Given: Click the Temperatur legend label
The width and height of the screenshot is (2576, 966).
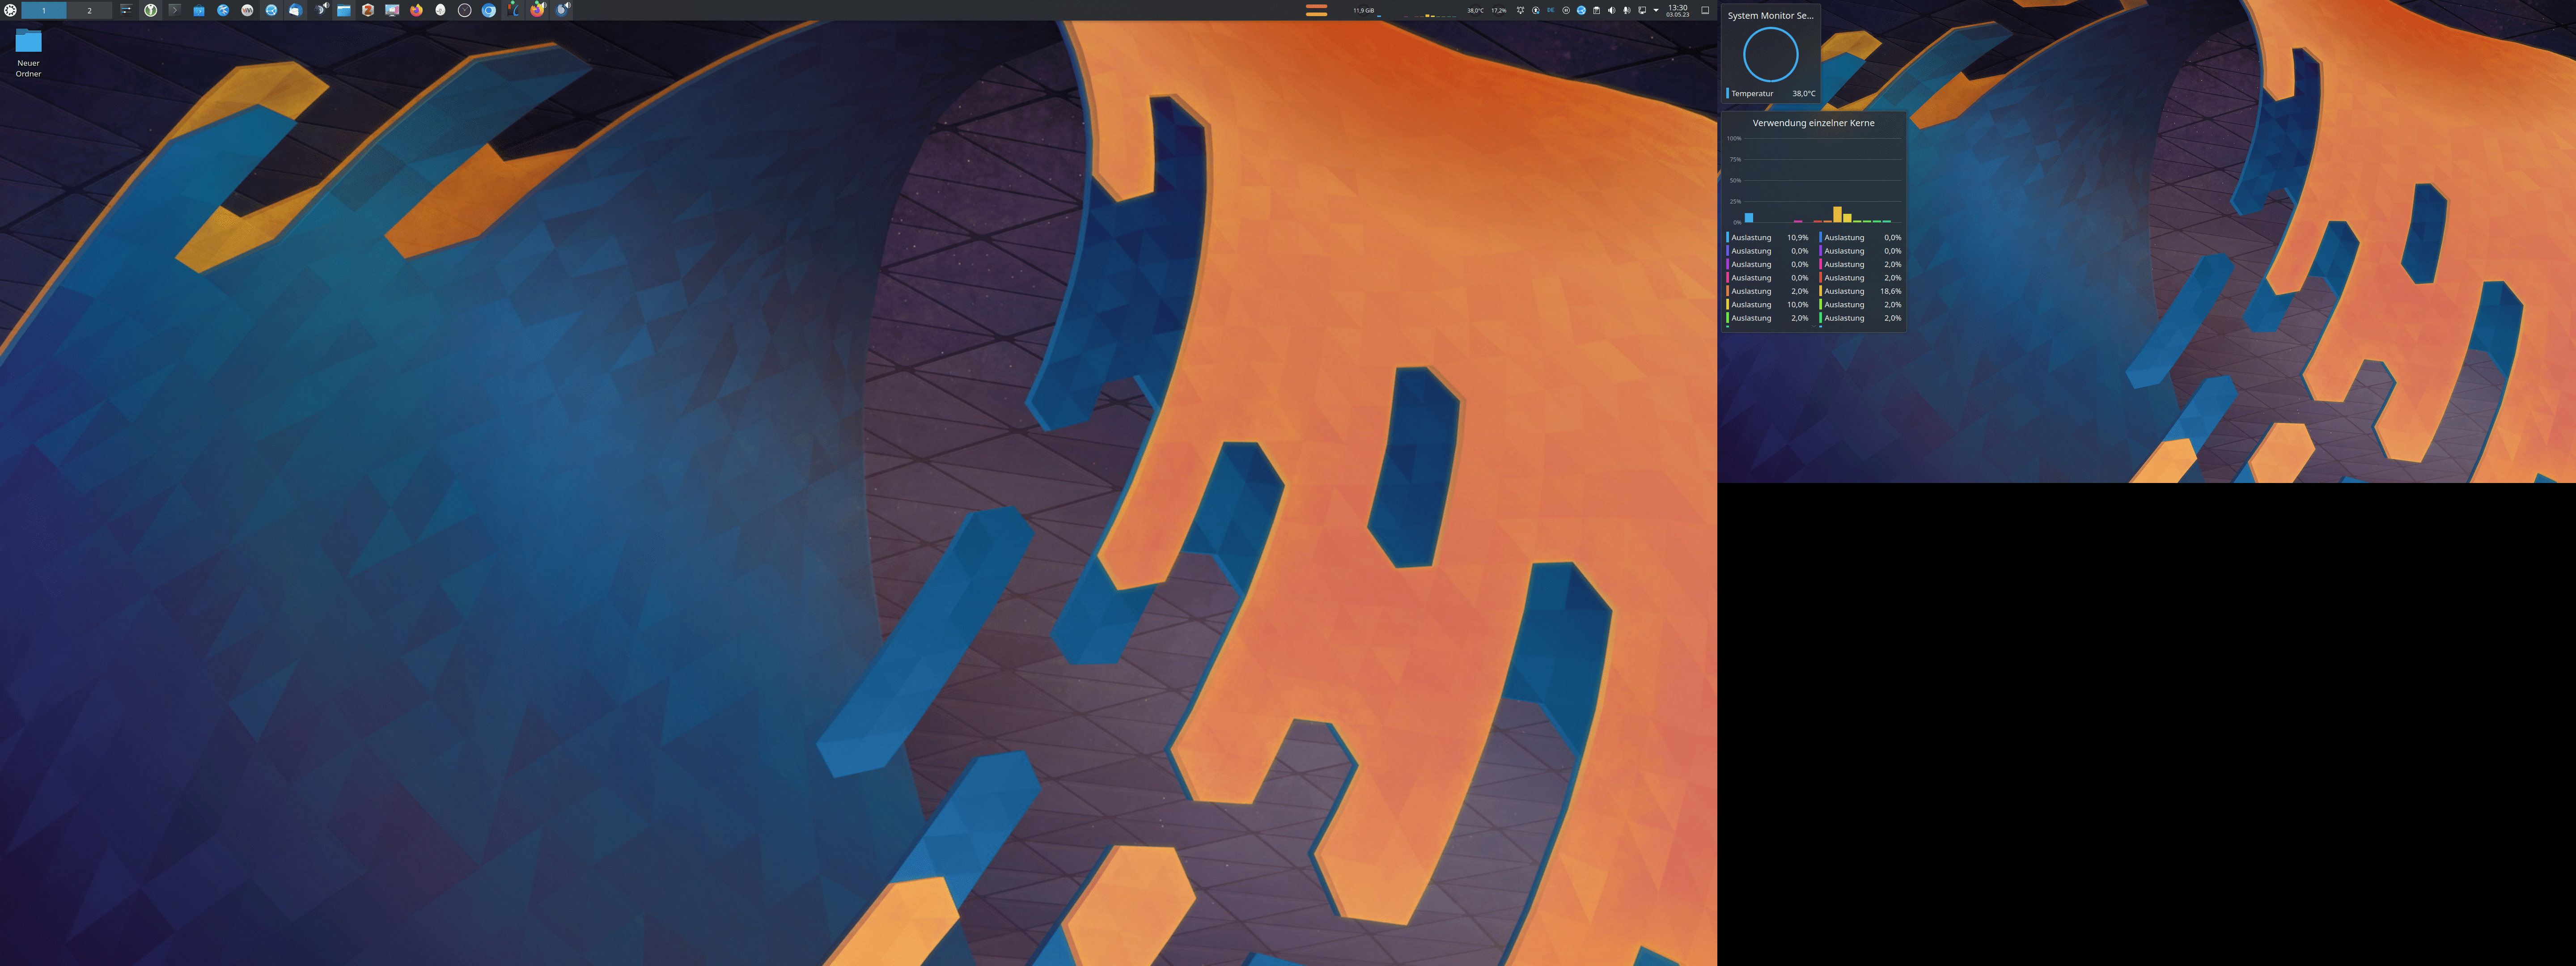Looking at the screenshot, I should [x=1752, y=94].
